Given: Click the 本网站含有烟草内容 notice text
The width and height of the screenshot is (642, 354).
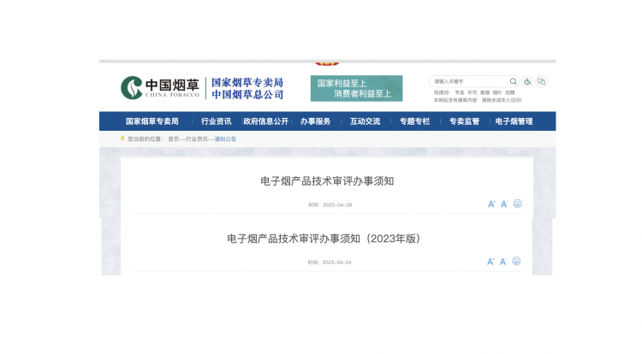Looking at the screenshot, I should [455, 100].
